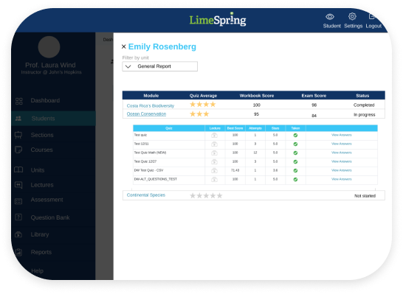Click In progress status for Ocean Conservation

[x=364, y=115]
